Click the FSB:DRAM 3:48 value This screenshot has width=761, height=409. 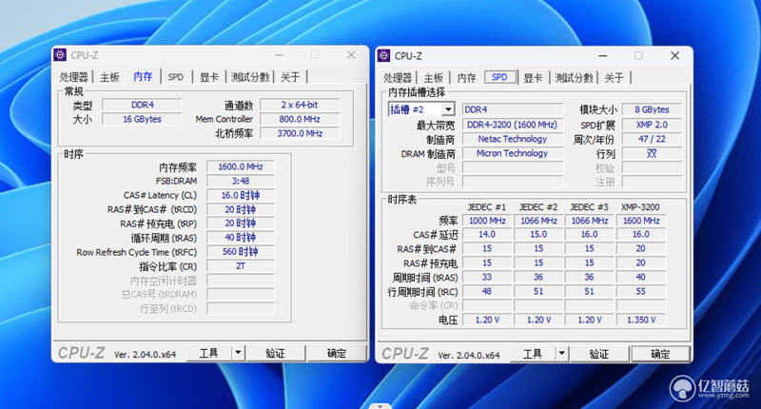click(241, 181)
